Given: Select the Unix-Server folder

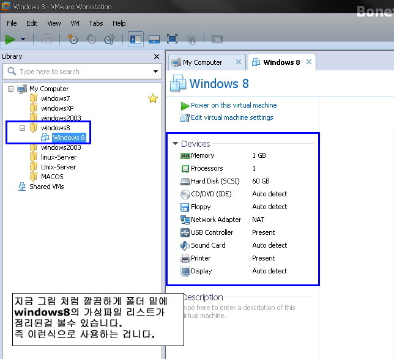Looking at the screenshot, I should pos(59,167).
